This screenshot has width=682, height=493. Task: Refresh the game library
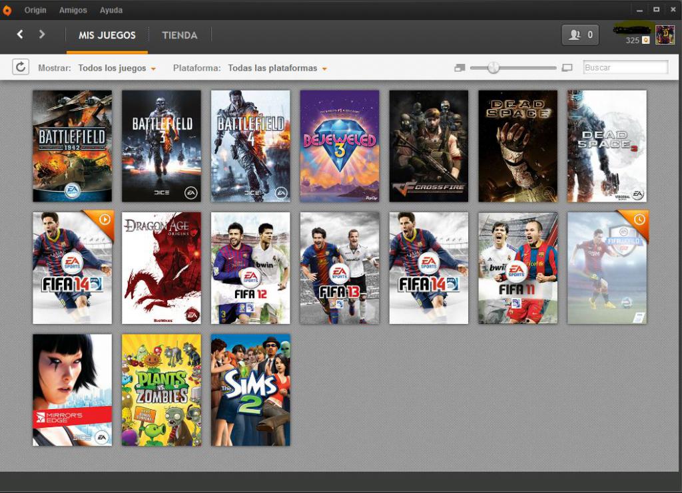point(21,67)
